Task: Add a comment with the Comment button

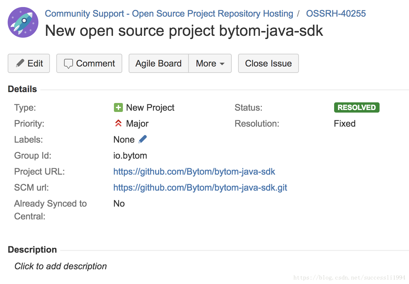Action: tap(89, 63)
